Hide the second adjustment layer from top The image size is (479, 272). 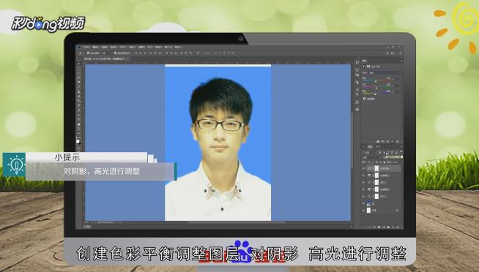coord(363,175)
